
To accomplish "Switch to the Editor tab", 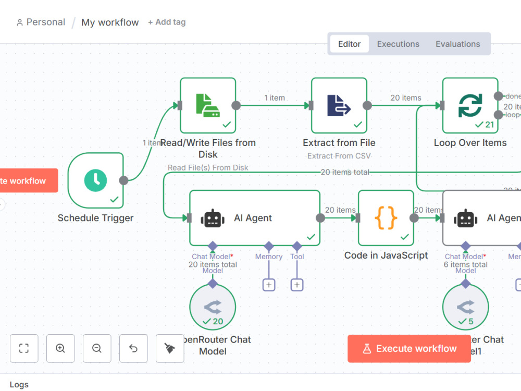I will click(x=349, y=44).
